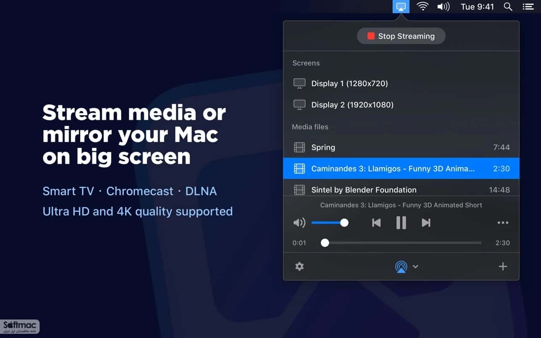Image resolution: width=541 pixels, height=338 pixels.
Task: Open the Notification Center list icon
Action: pyautogui.click(x=528, y=7)
